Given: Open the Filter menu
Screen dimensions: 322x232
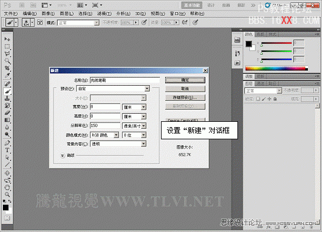Looking at the screenshot, I should [104, 13].
